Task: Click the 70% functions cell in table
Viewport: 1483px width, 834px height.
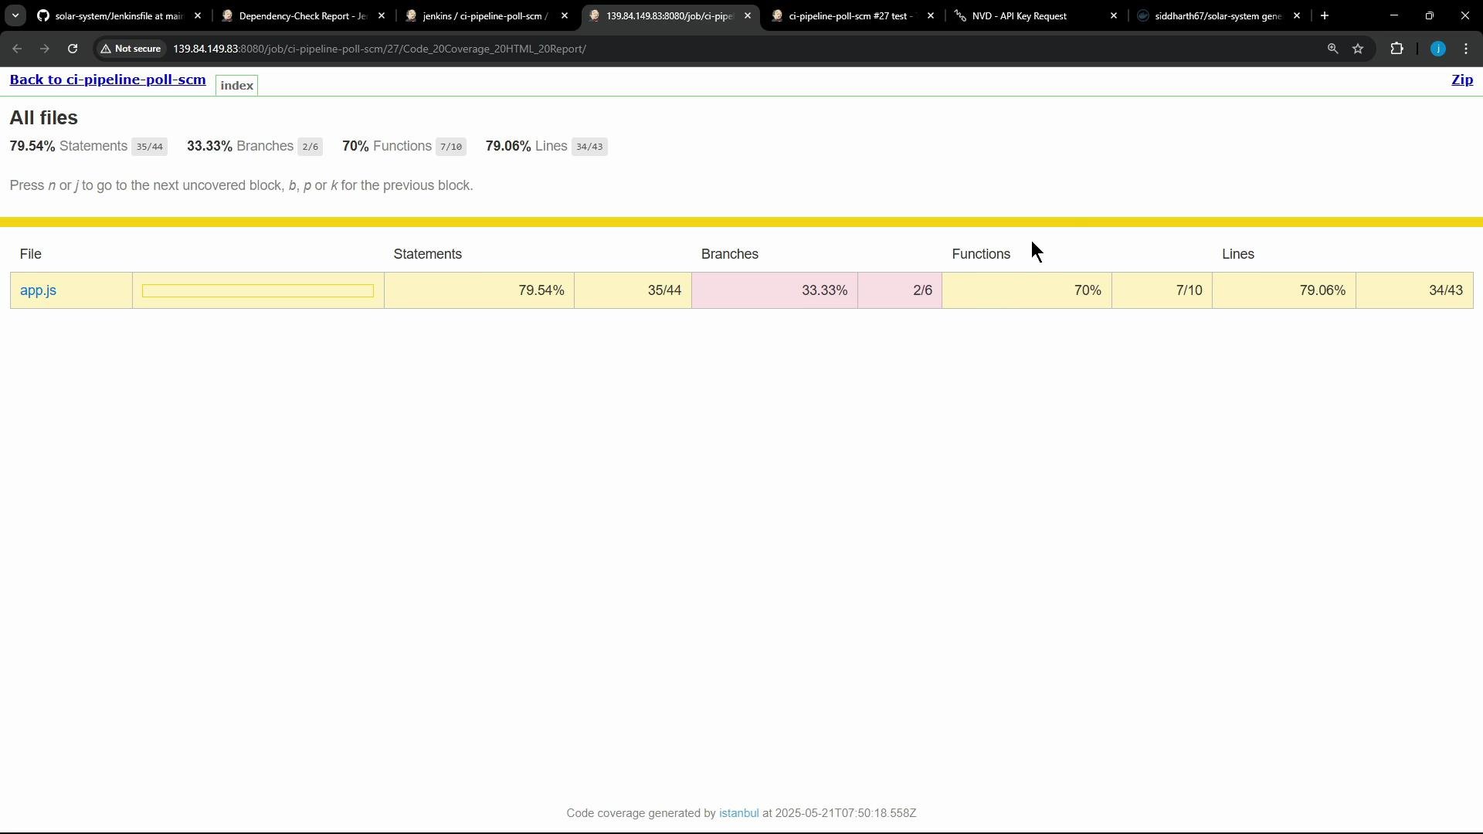Action: pyautogui.click(x=1027, y=290)
